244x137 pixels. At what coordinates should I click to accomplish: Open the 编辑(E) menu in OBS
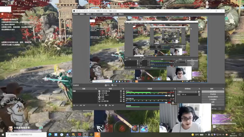click(x=82, y=14)
